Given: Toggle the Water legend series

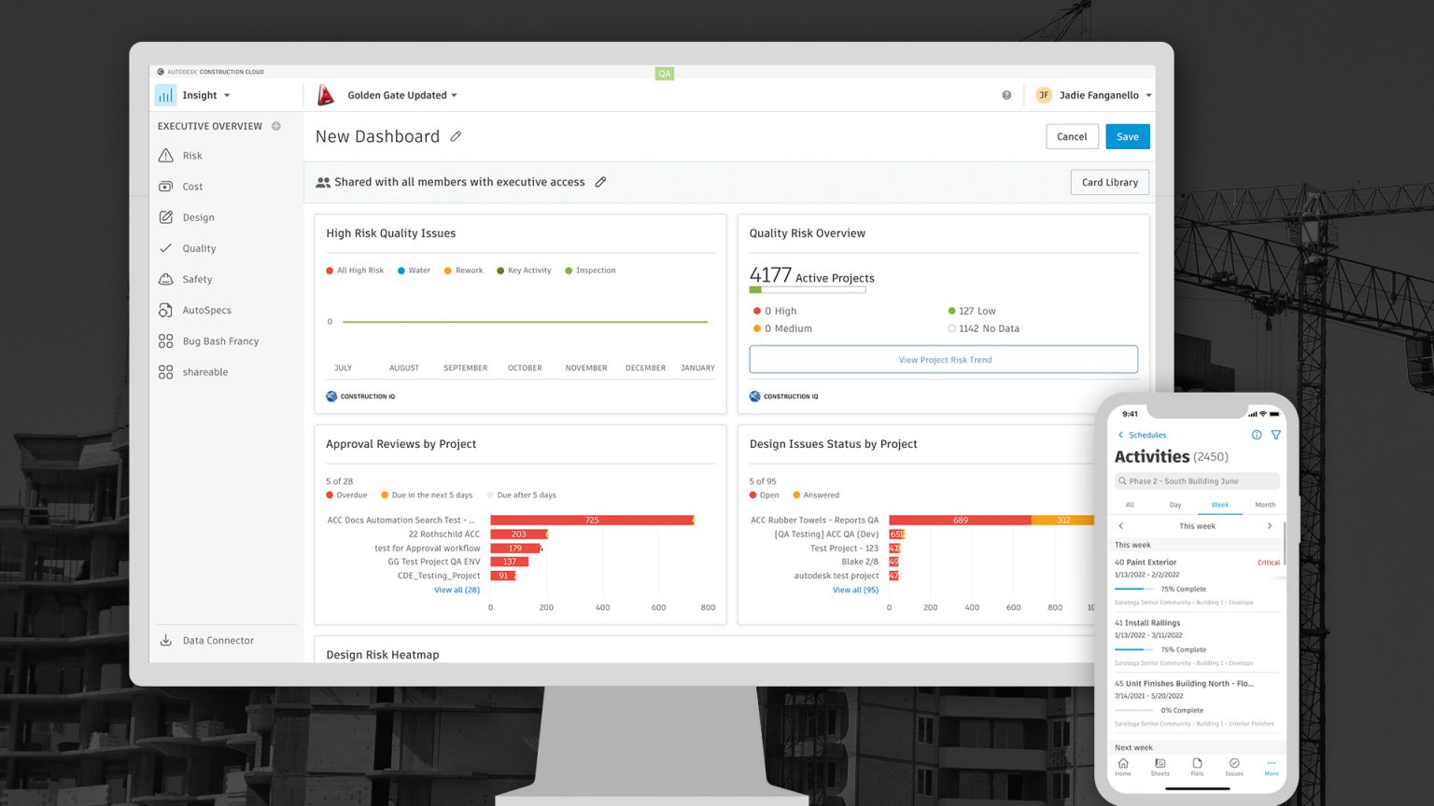Looking at the screenshot, I should pyautogui.click(x=414, y=271).
